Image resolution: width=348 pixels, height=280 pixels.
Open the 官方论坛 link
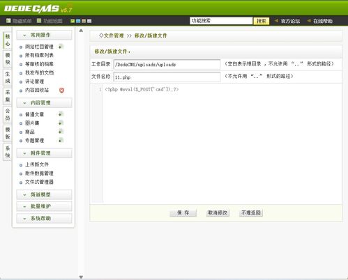tap(290, 21)
